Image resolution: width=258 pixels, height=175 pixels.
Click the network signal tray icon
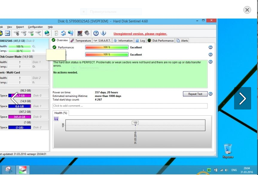(221, 170)
